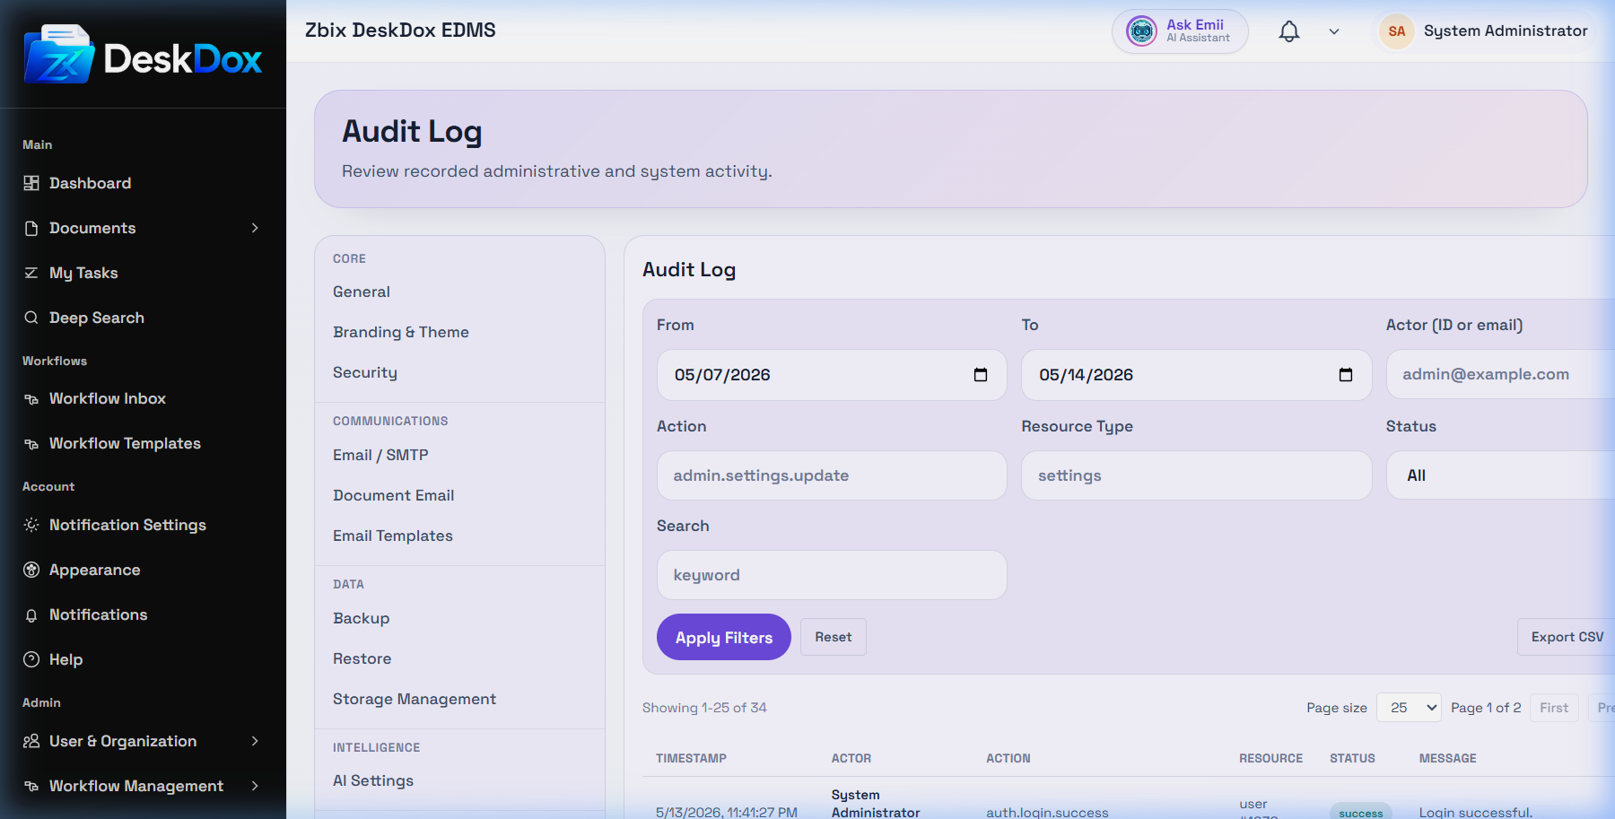Image resolution: width=1615 pixels, height=819 pixels.
Task: Open the To date calendar picker icon
Action: pos(1346,375)
